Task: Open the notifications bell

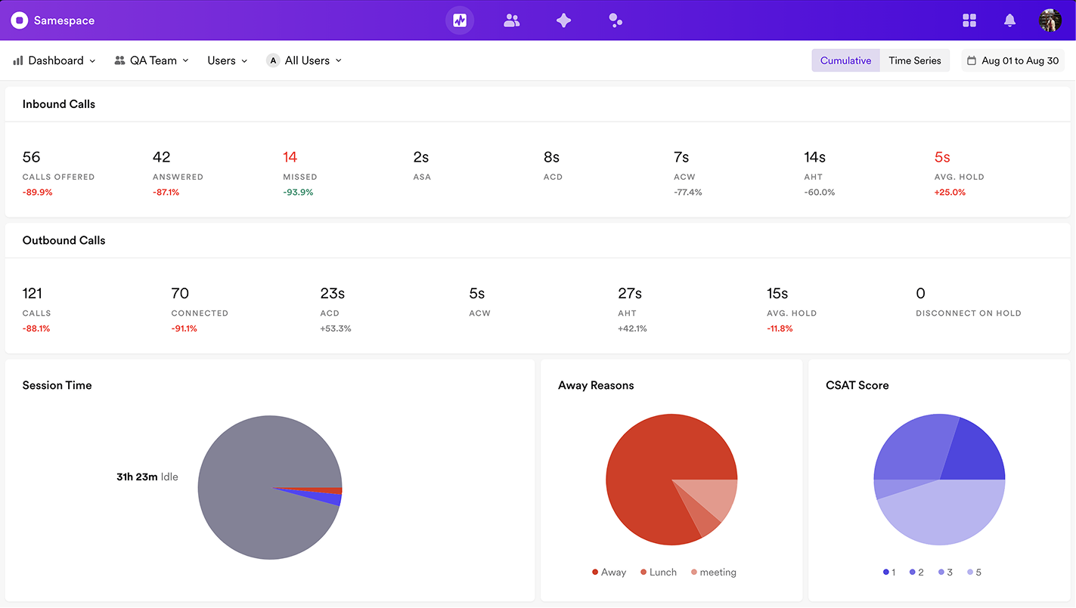Action: pos(1009,20)
